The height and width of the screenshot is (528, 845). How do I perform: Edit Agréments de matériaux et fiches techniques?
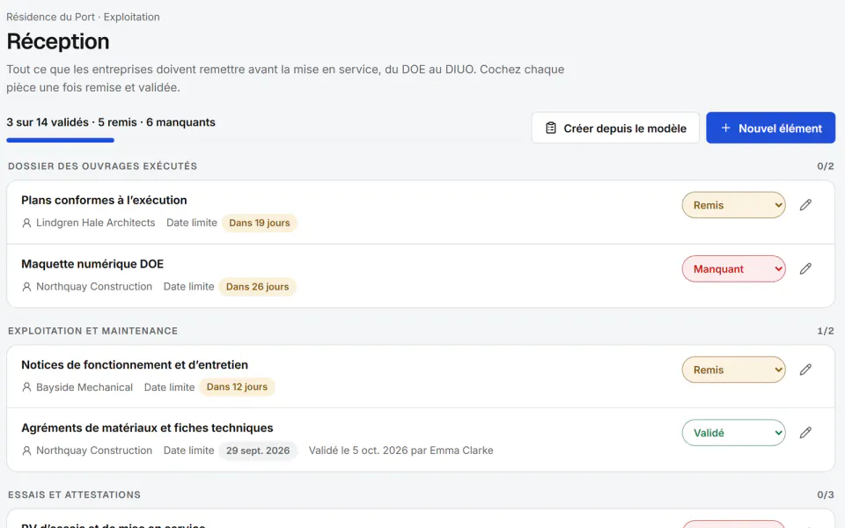click(x=805, y=433)
